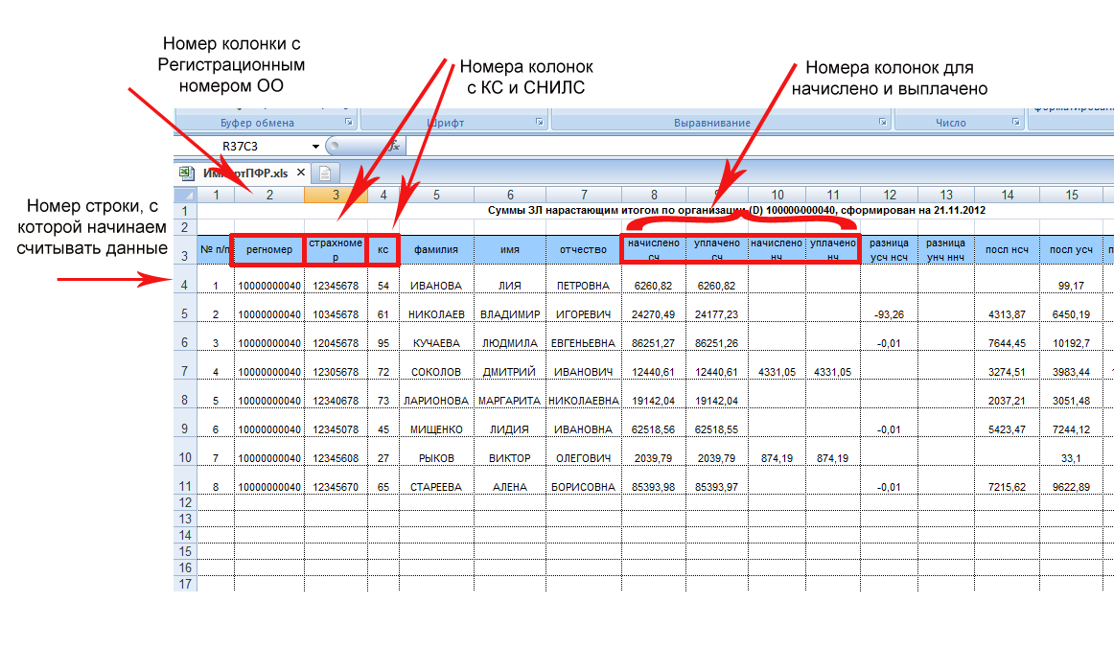Select column header 12
Image resolution: width=1114 pixels, height=648 pixels.
890,195
